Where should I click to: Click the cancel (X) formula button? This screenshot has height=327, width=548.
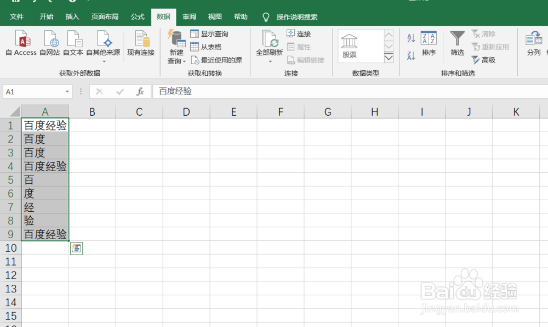99,92
